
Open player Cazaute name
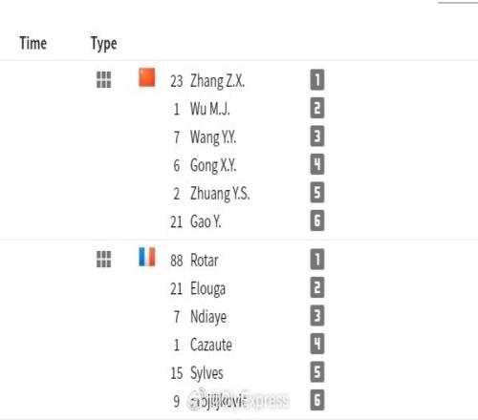point(211,345)
